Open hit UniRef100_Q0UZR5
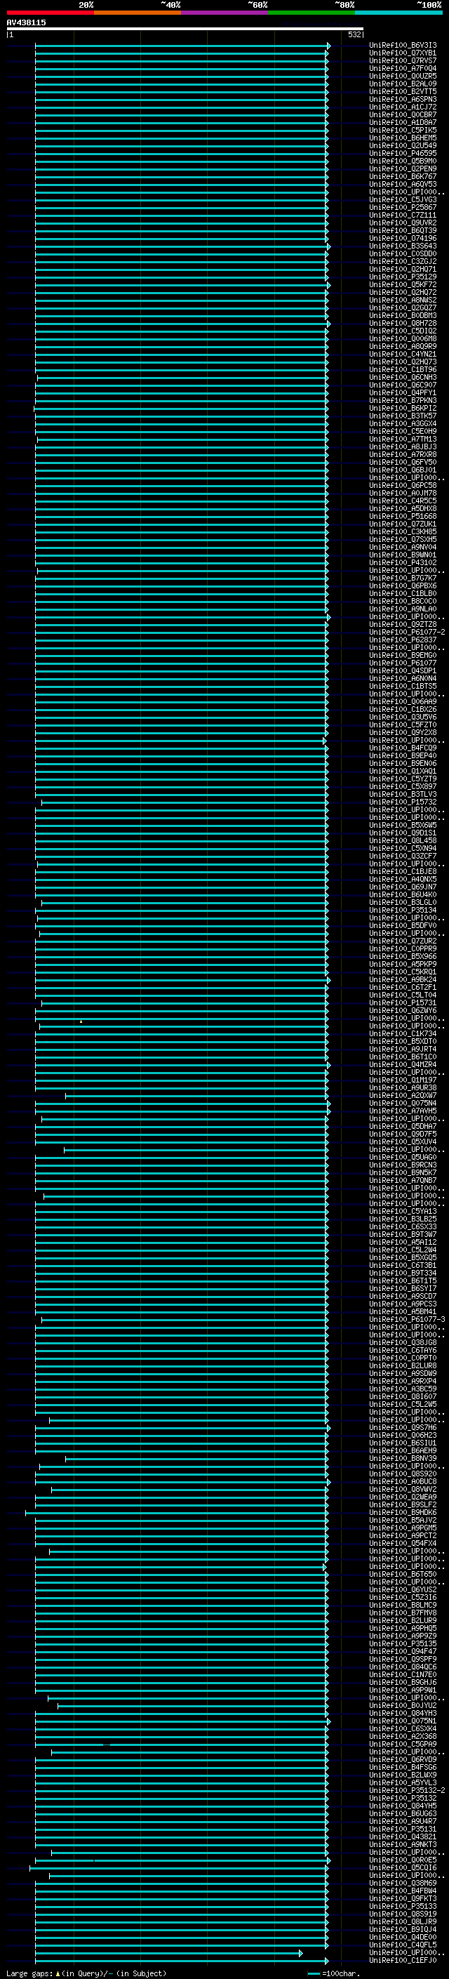449x1979 pixels. (403, 76)
